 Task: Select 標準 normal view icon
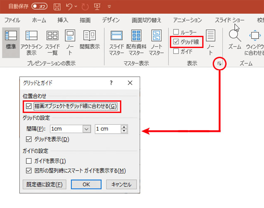point(11,43)
